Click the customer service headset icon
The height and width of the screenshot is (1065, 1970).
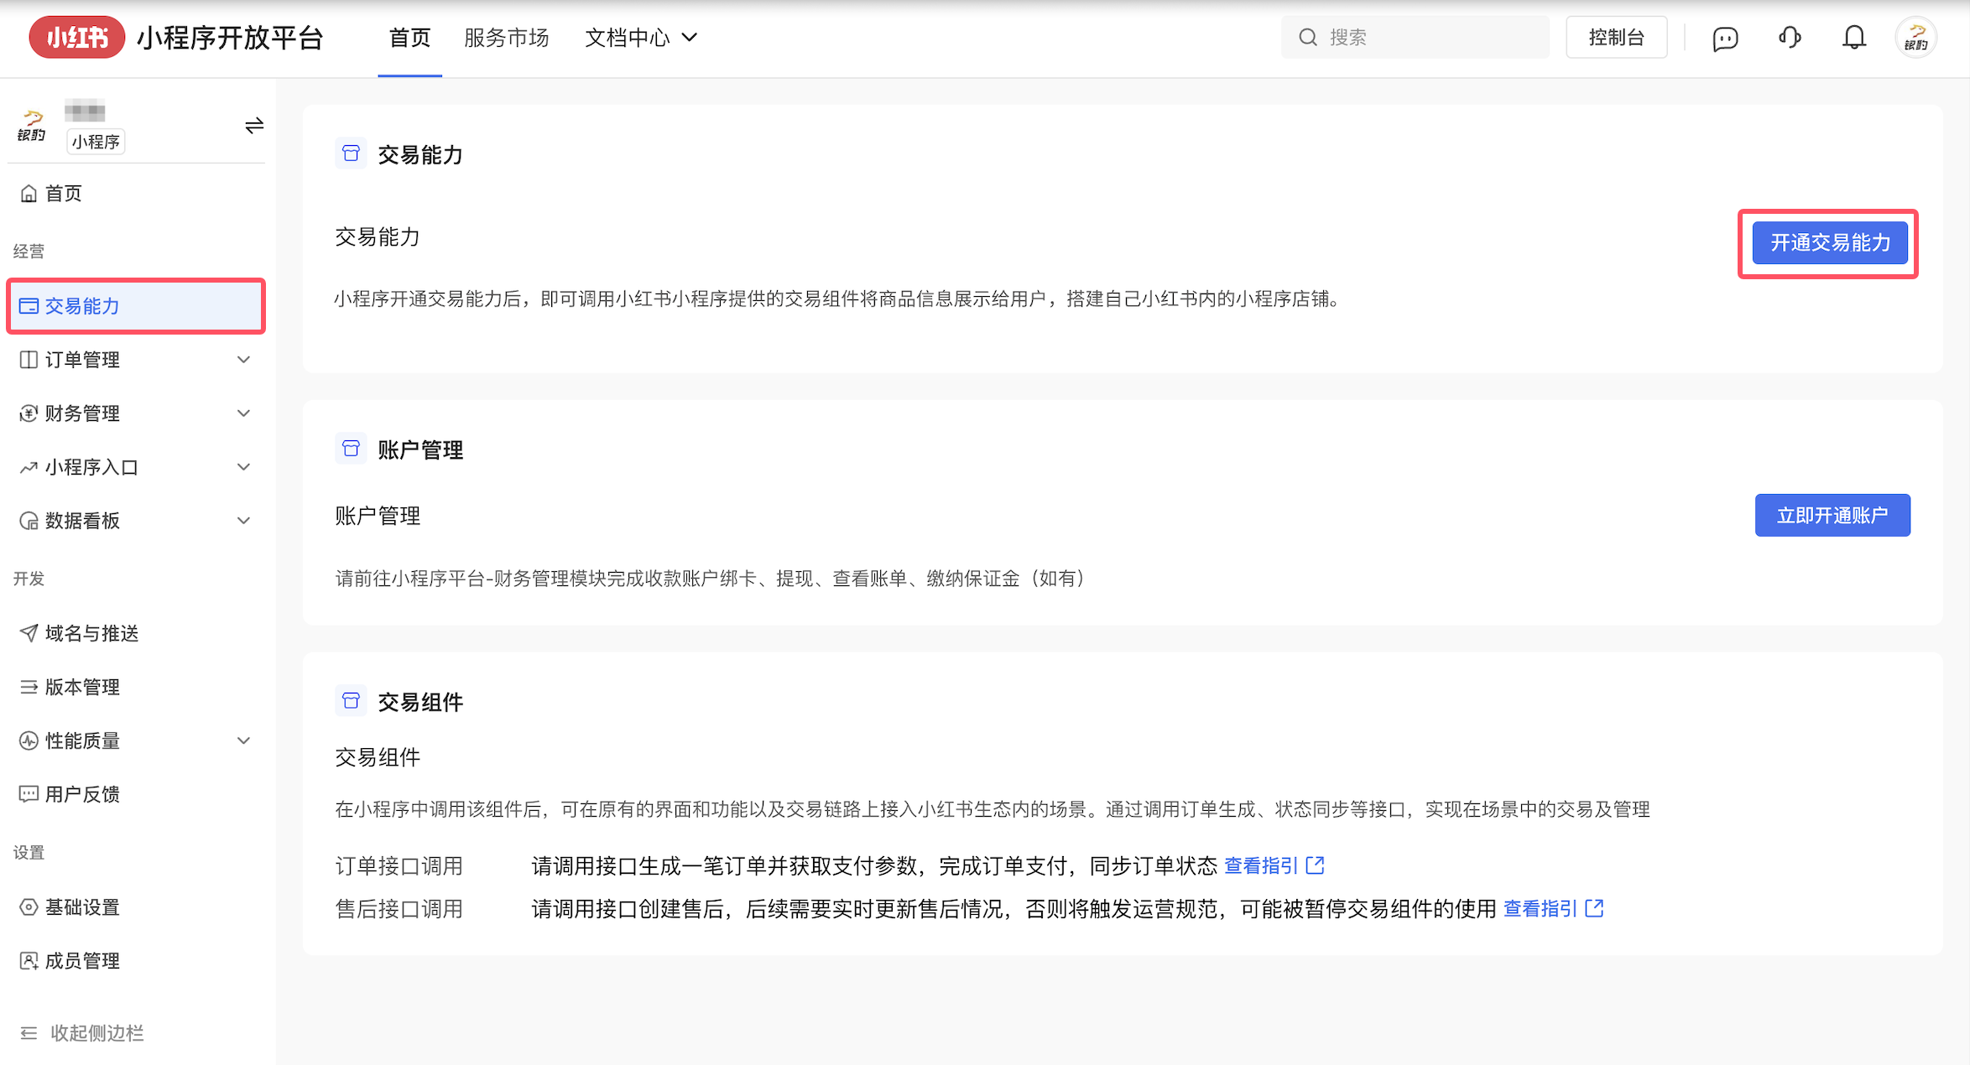[x=1789, y=37]
